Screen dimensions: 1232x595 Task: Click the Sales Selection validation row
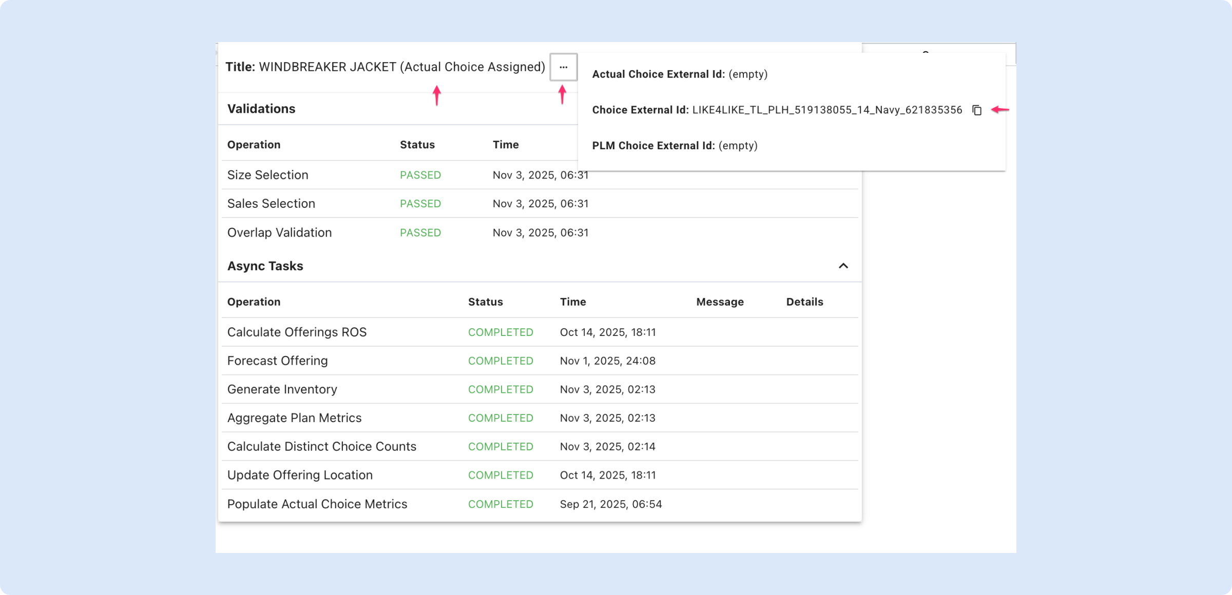(x=271, y=204)
